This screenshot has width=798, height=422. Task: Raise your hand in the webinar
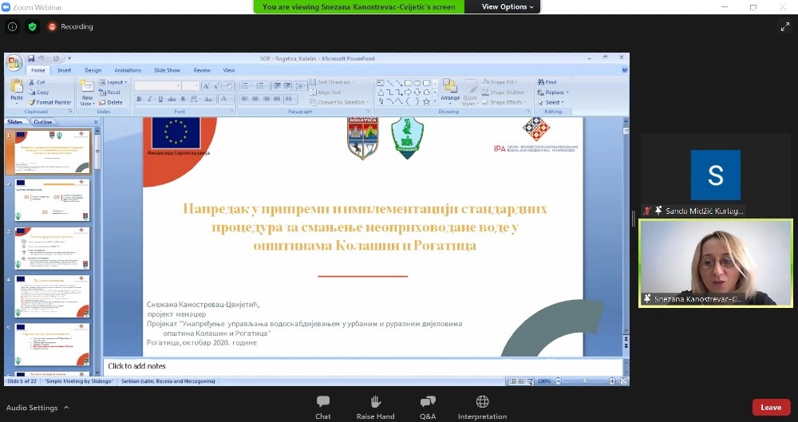click(x=375, y=406)
